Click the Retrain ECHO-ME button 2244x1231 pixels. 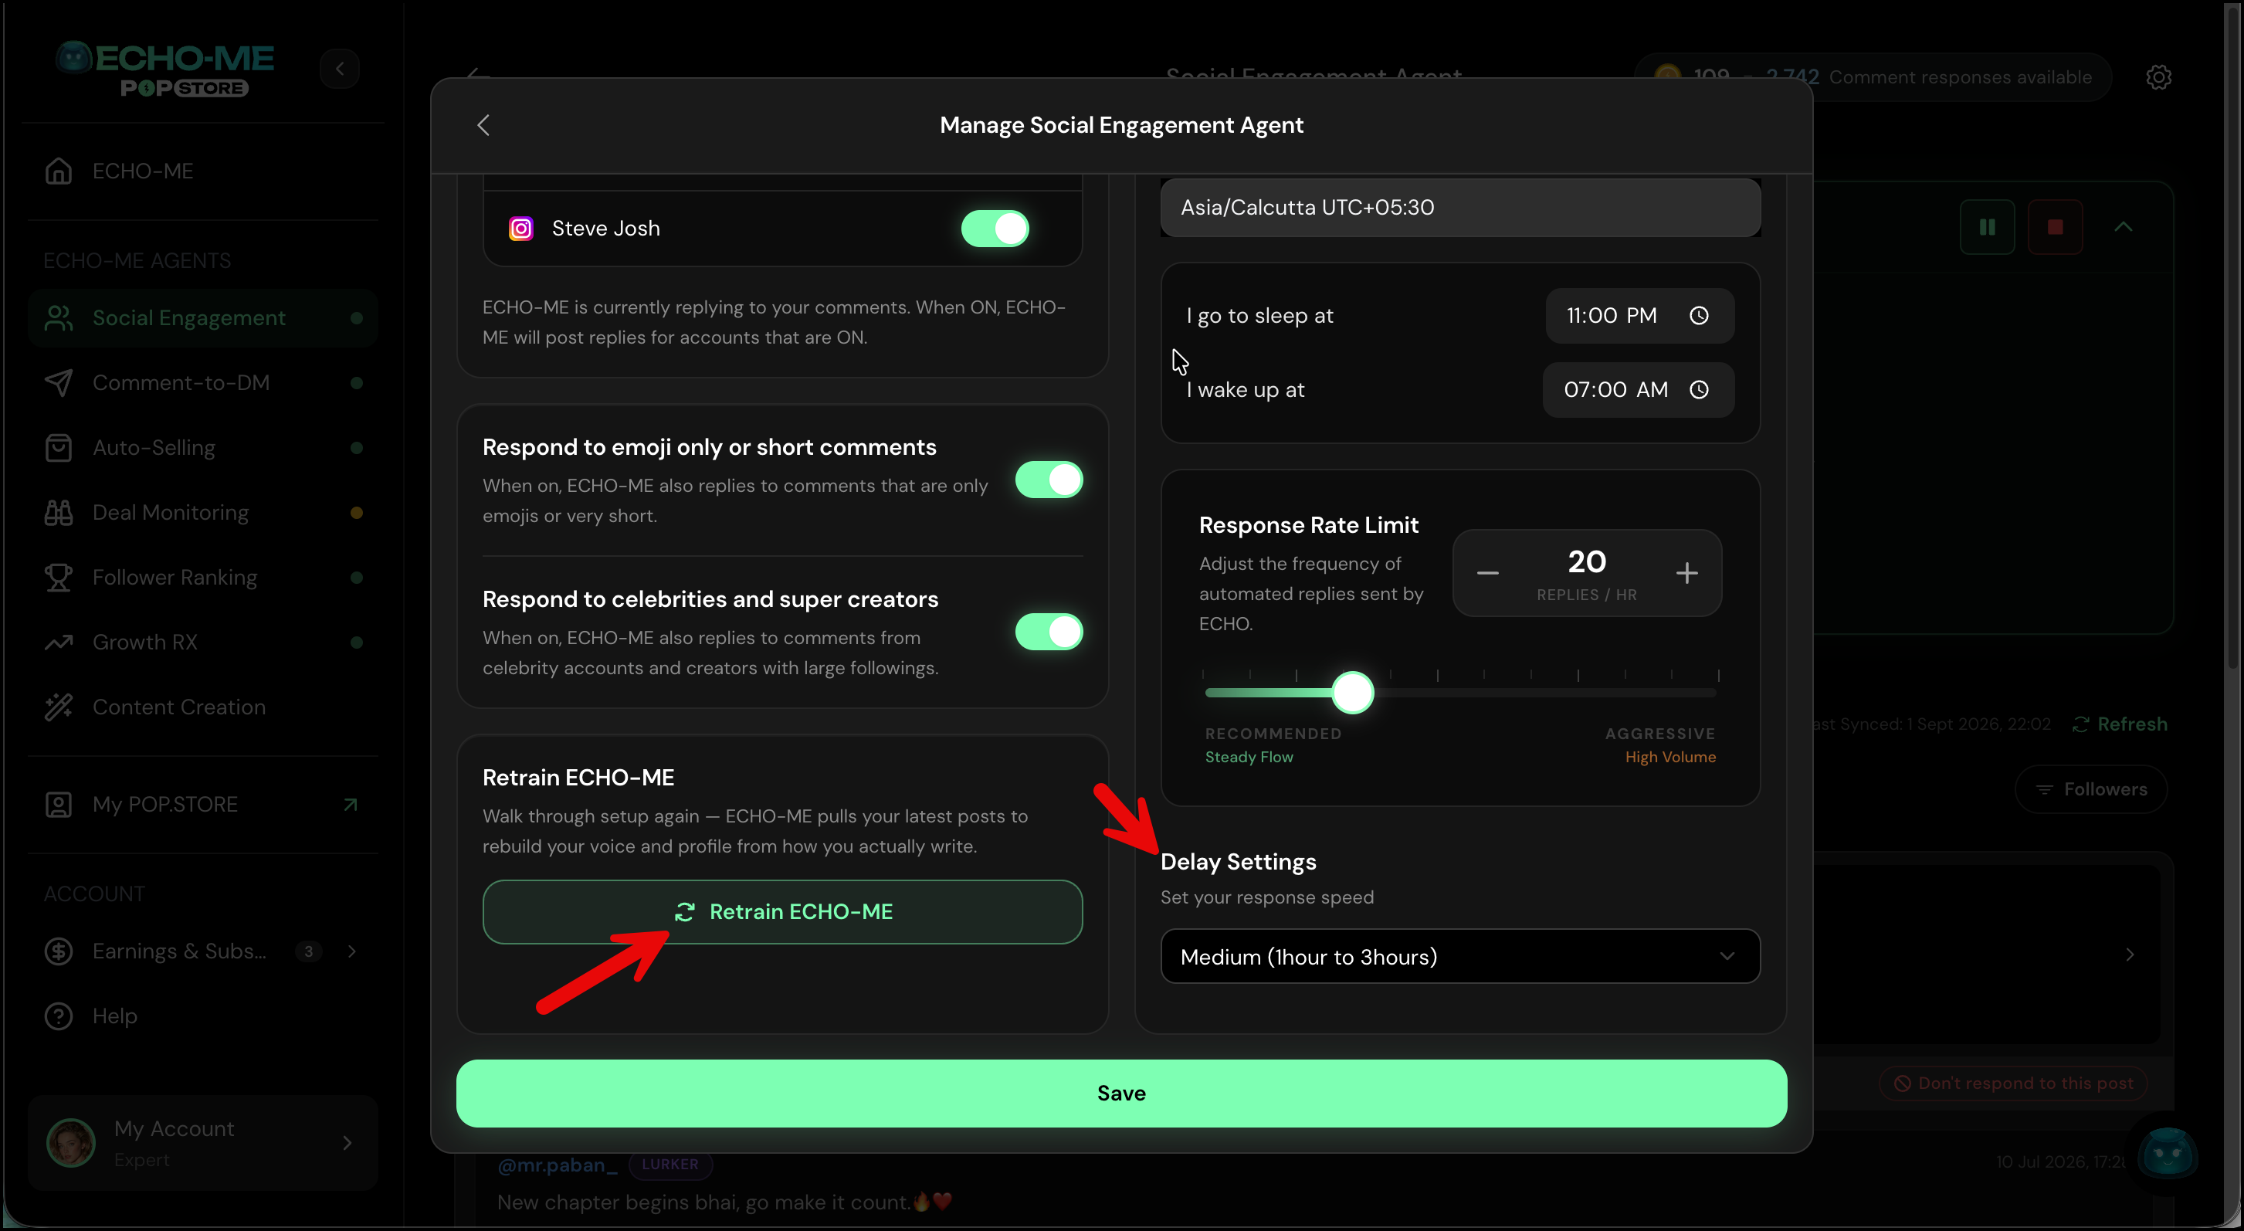[x=782, y=911]
